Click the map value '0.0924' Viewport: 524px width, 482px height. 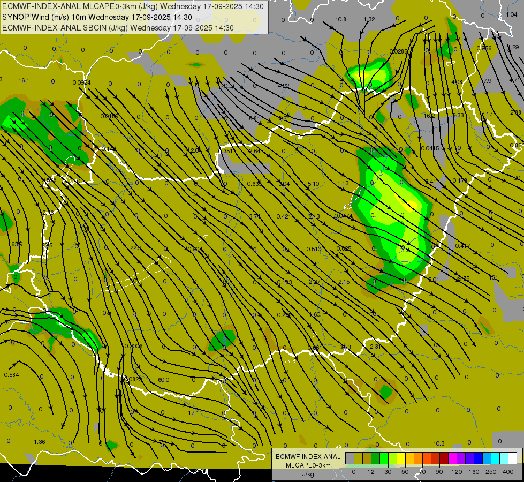point(81,82)
